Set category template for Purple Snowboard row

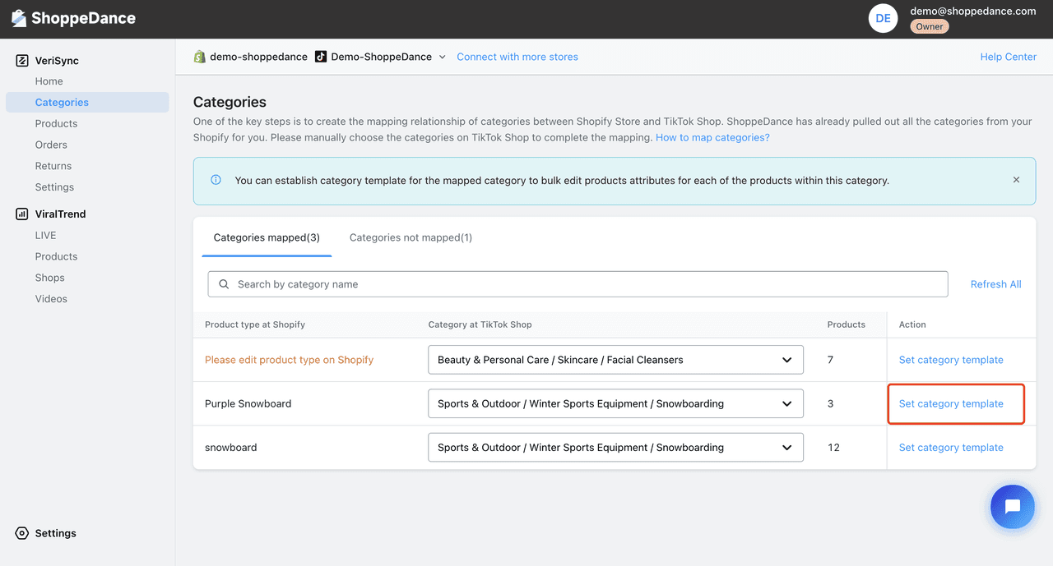(951, 403)
